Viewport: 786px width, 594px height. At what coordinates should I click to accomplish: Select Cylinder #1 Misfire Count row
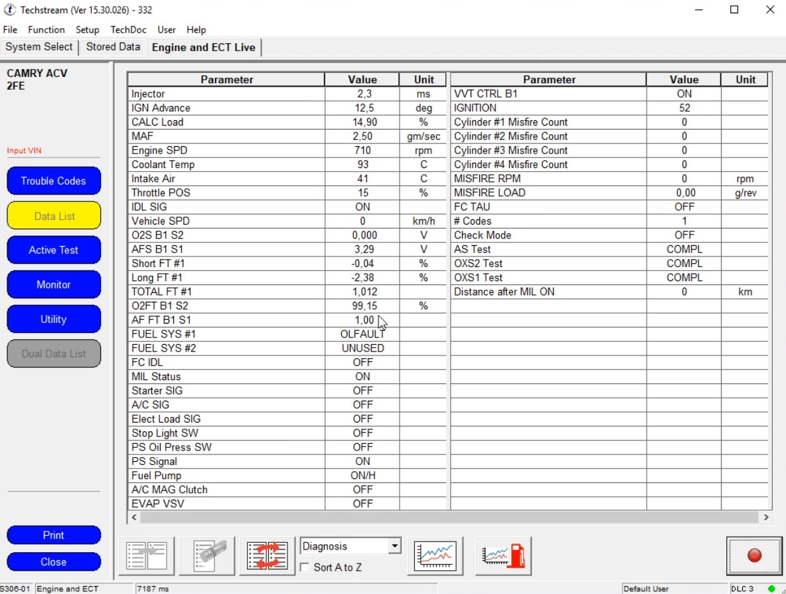coord(609,122)
